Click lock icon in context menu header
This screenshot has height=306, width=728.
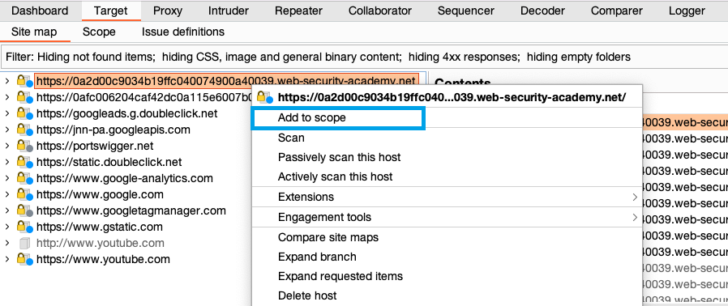[x=264, y=97]
